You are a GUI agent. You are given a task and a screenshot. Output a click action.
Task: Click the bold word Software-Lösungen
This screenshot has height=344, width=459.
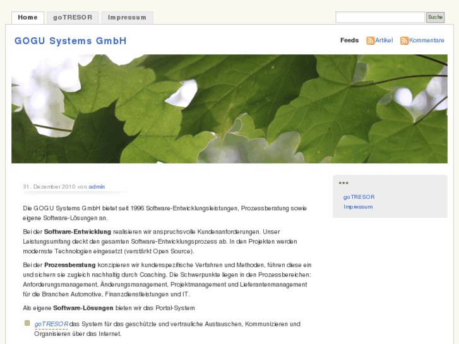tap(83, 308)
